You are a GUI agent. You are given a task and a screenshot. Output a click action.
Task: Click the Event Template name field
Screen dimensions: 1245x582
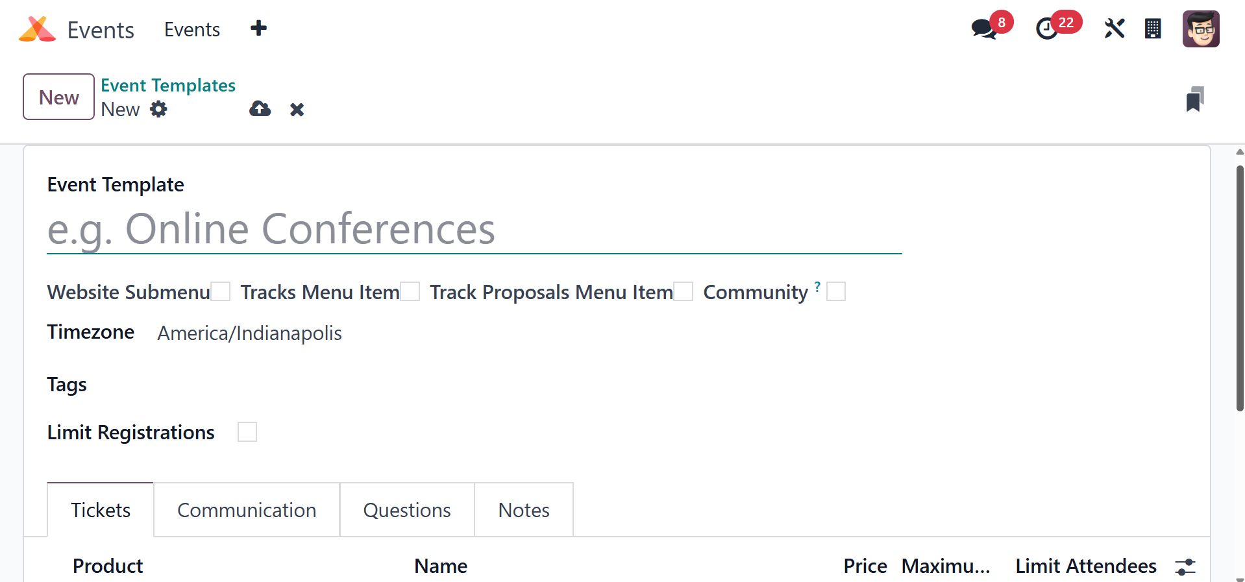(474, 230)
